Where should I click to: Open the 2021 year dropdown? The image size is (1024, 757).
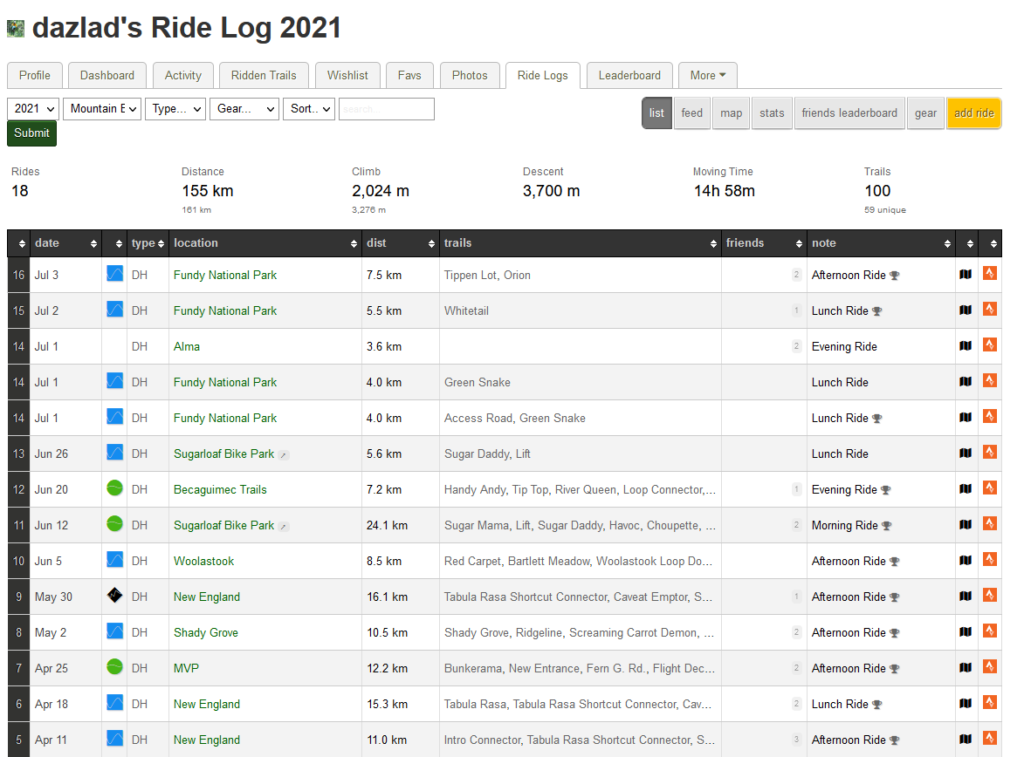pos(33,109)
